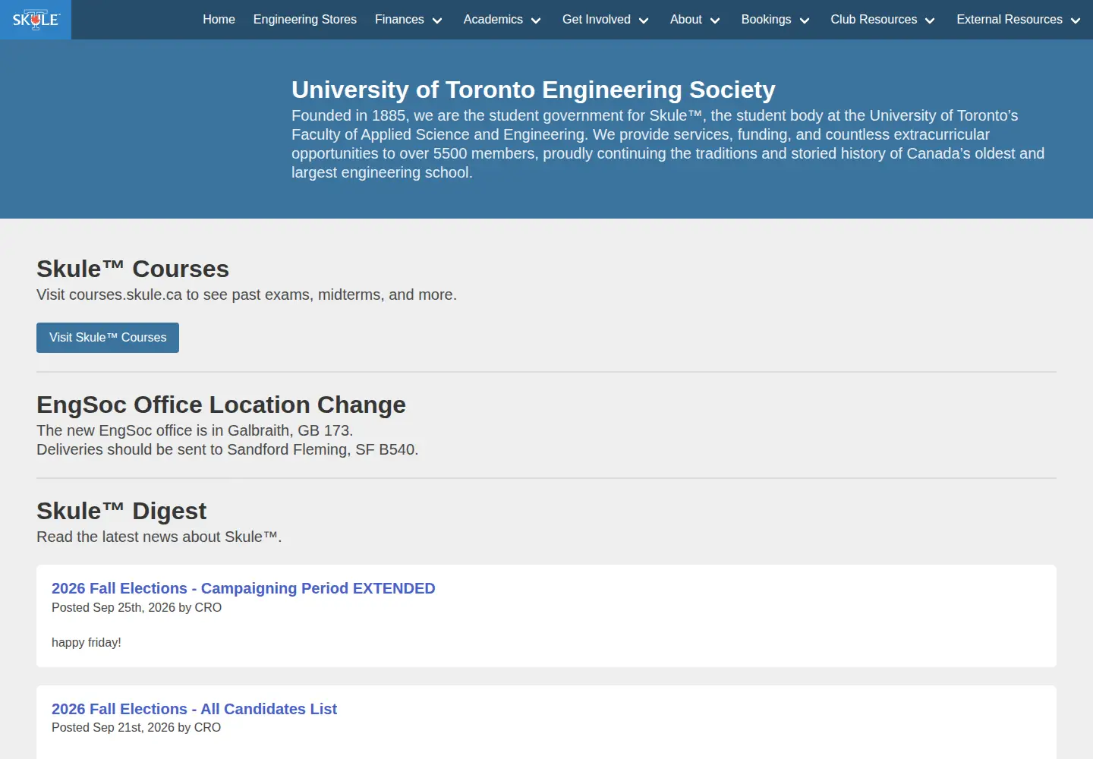Click the Visit Skule™ Courses button
Viewport: 1093px width, 759px height.
click(x=108, y=338)
